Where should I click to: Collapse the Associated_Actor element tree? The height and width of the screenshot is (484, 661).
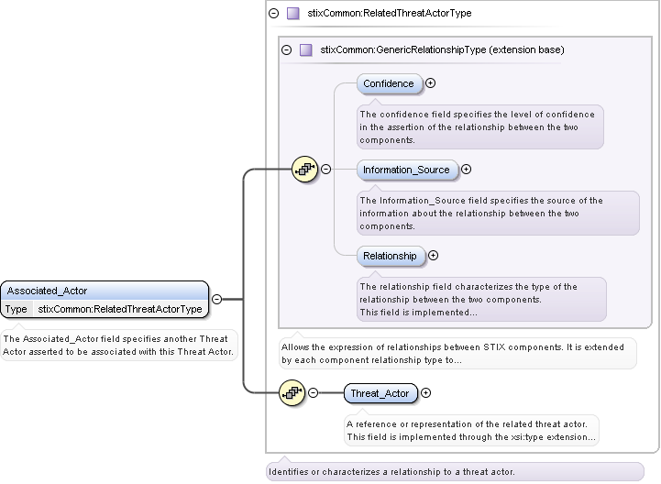point(217,299)
